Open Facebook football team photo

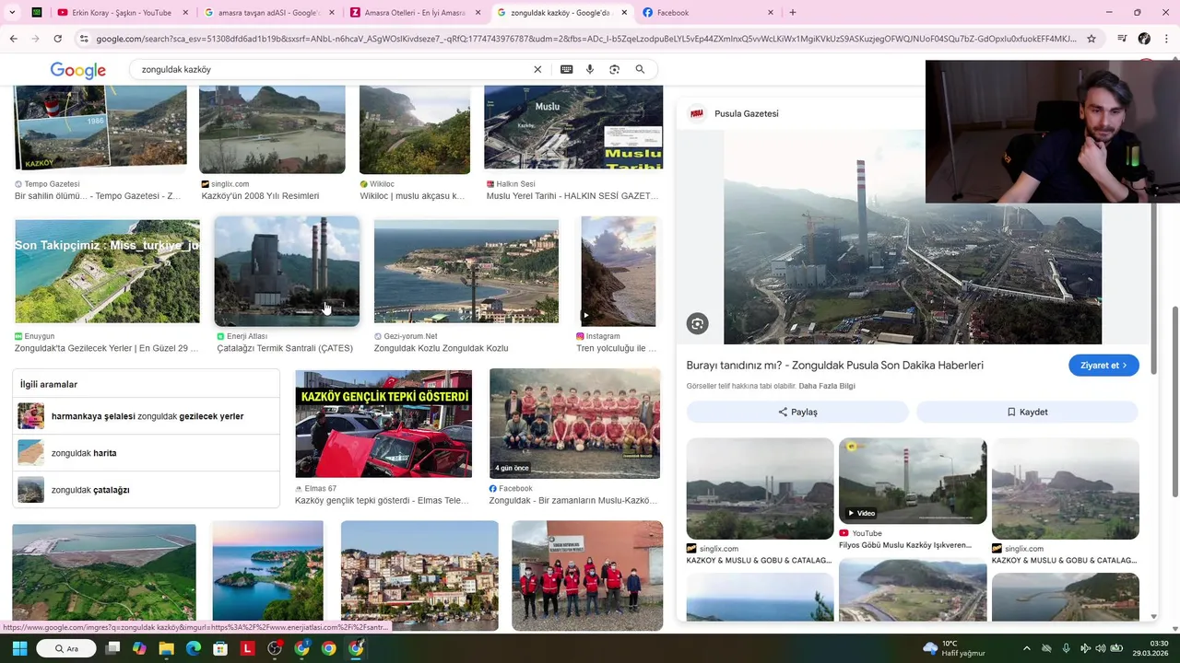click(x=574, y=424)
